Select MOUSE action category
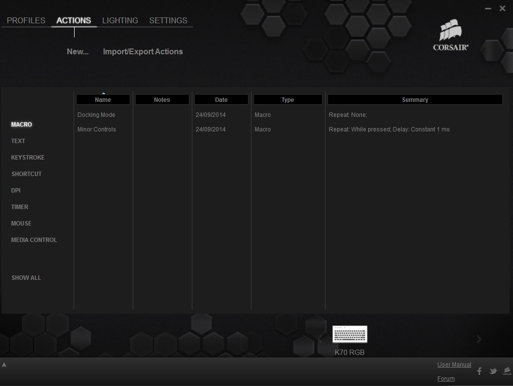This screenshot has height=386, width=513. click(21, 223)
